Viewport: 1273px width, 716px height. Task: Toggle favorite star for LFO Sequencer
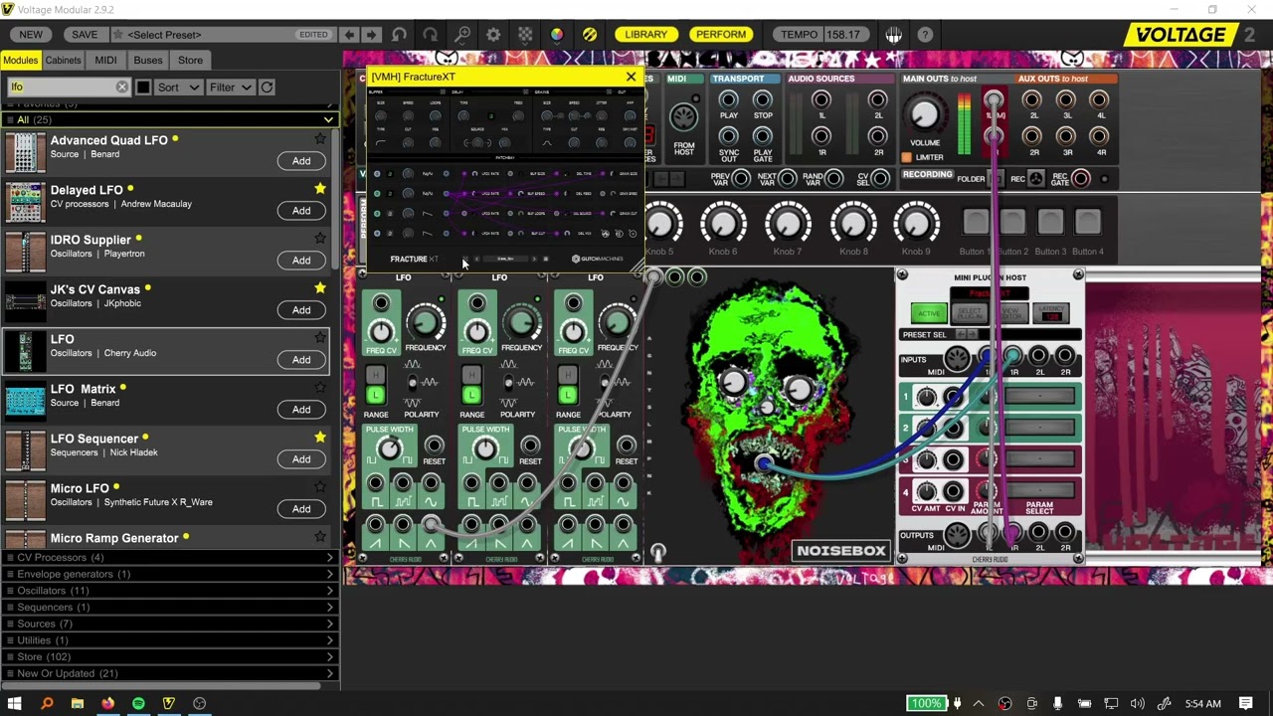tap(320, 438)
